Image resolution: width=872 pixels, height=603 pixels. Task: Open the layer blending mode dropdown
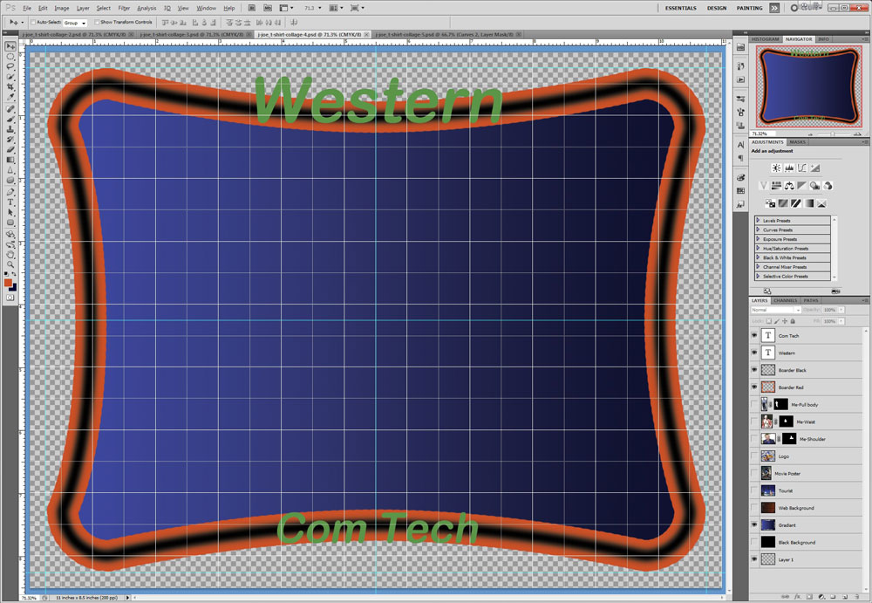(775, 310)
